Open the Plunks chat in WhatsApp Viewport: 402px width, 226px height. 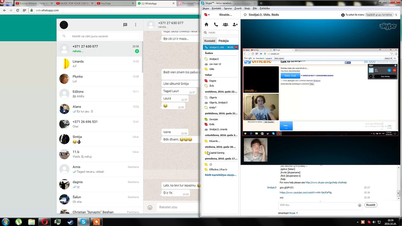pos(100,79)
